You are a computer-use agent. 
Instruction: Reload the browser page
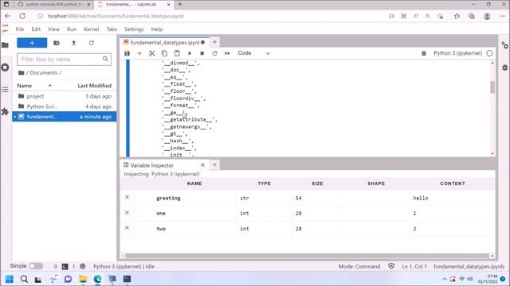click(x=22, y=16)
